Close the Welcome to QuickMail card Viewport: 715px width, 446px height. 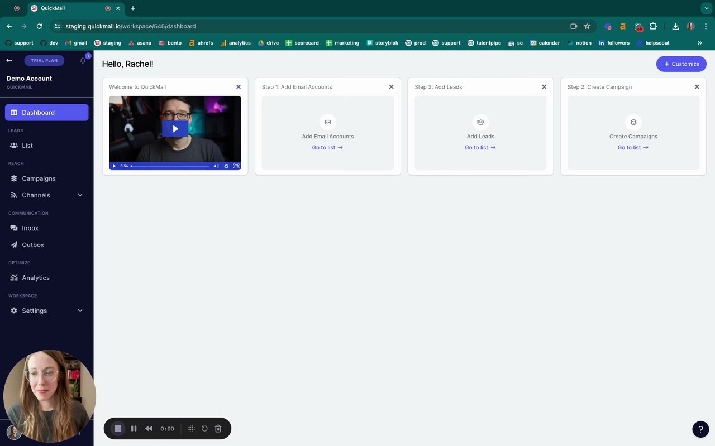pos(239,87)
